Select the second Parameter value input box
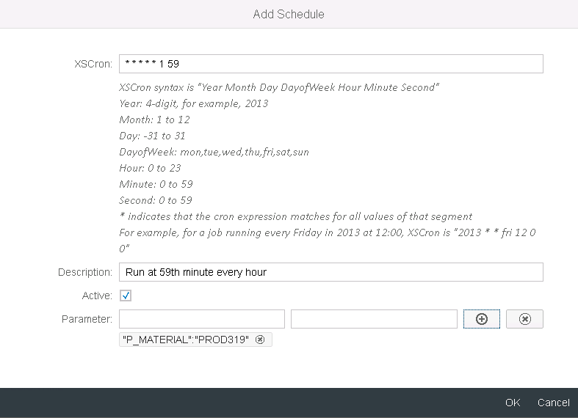This screenshot has width=578, height=418. point(374,319)
